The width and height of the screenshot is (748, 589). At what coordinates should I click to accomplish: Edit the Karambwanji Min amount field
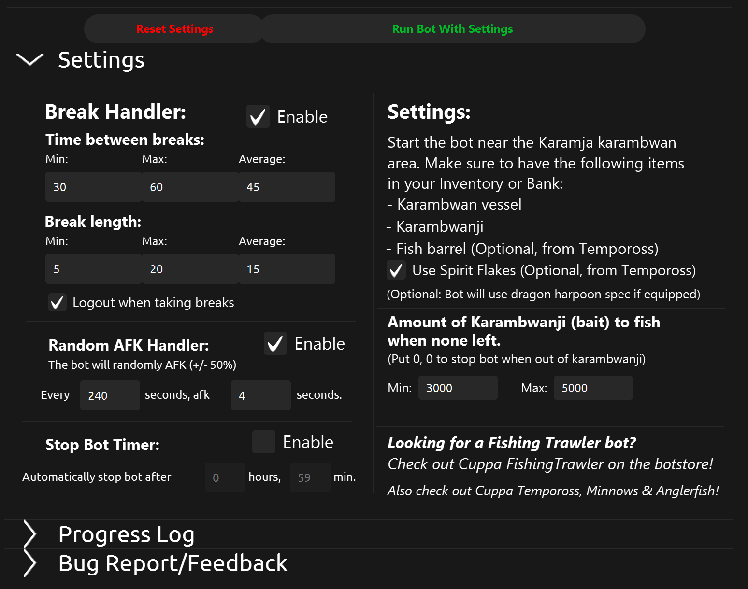(458, 388)
